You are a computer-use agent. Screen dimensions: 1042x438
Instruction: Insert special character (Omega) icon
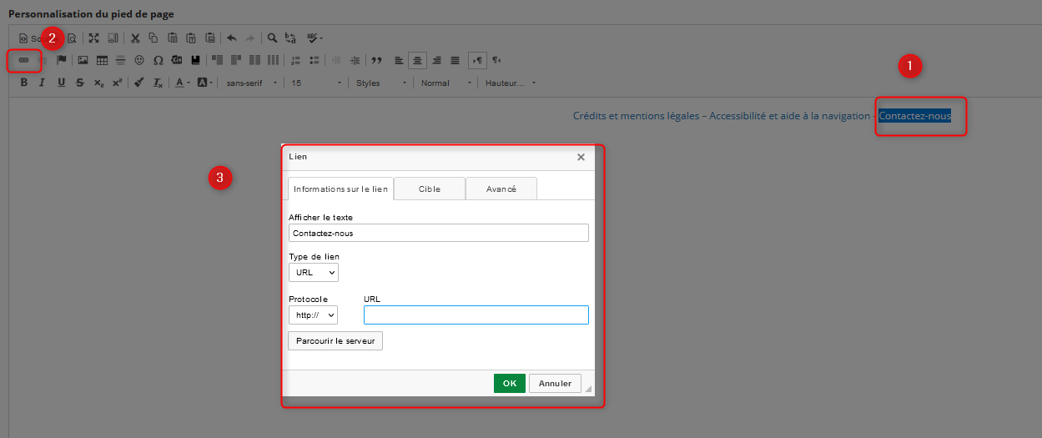(x=158, y=60)
